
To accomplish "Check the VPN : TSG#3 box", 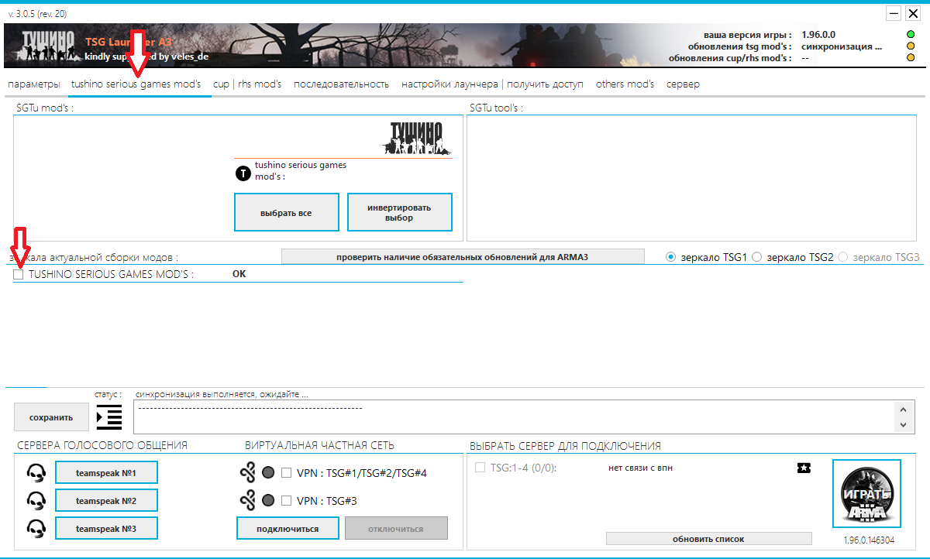I will [286, 501].
